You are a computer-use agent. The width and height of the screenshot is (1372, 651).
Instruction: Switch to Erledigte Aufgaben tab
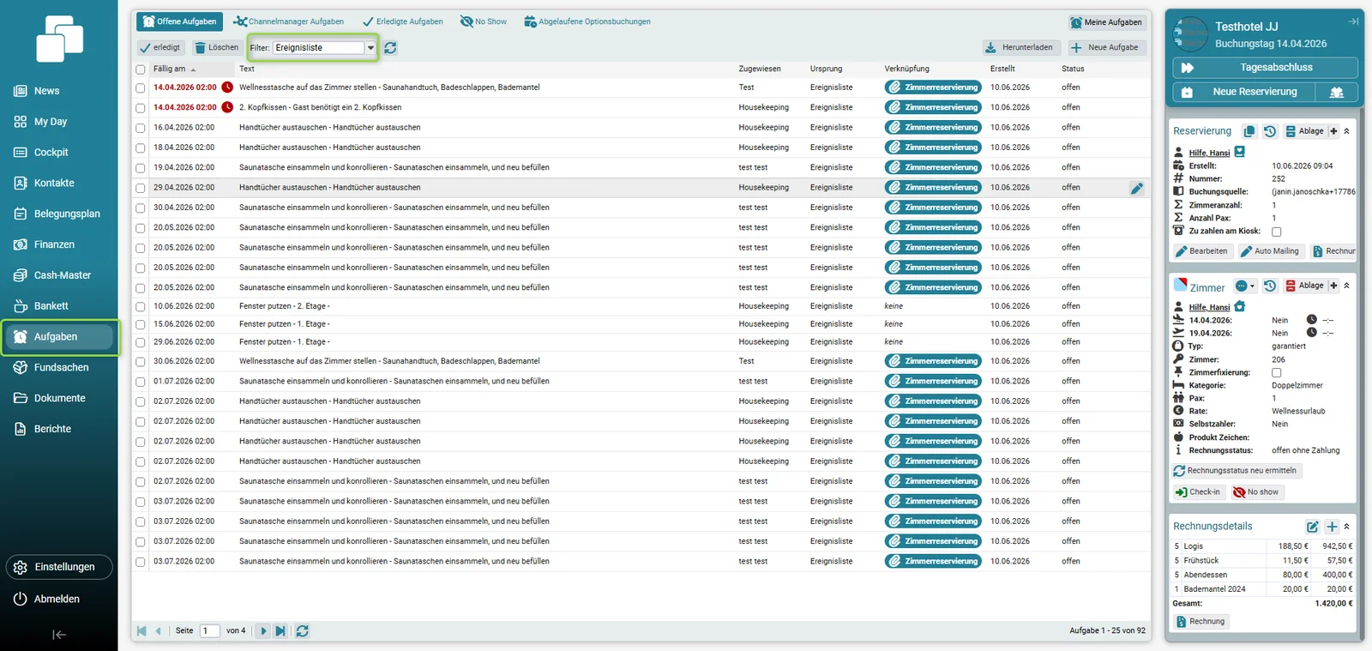point(403,21)
